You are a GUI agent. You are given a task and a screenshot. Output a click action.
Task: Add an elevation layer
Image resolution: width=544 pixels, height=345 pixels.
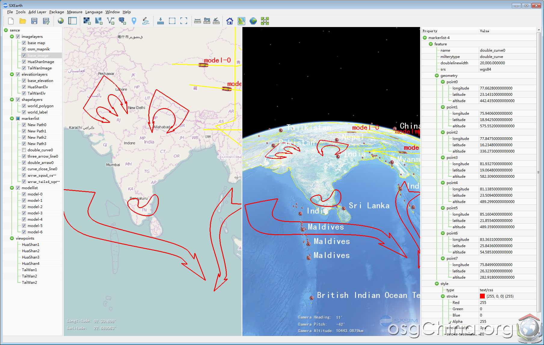[99, 21]
